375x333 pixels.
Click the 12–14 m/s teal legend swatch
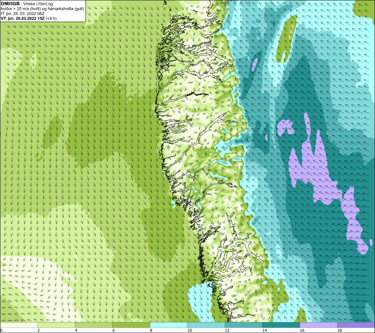[x=243, y=325]
